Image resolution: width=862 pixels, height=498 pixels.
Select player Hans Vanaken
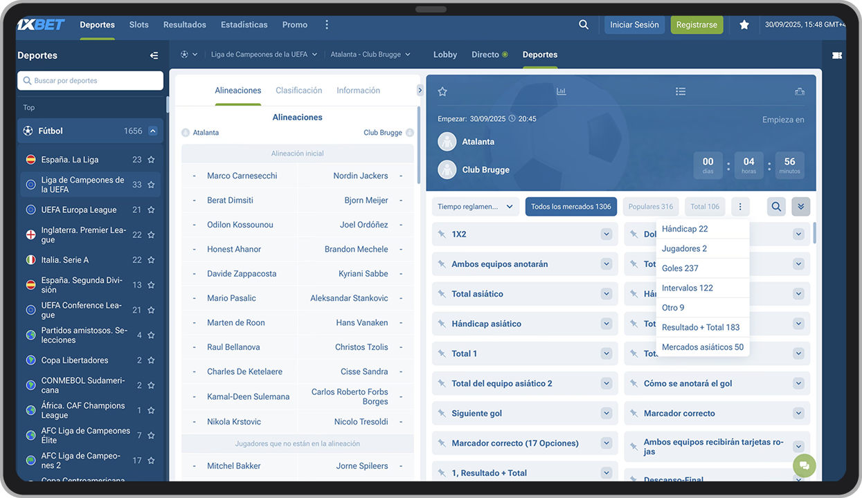click(x=362, y=323)
